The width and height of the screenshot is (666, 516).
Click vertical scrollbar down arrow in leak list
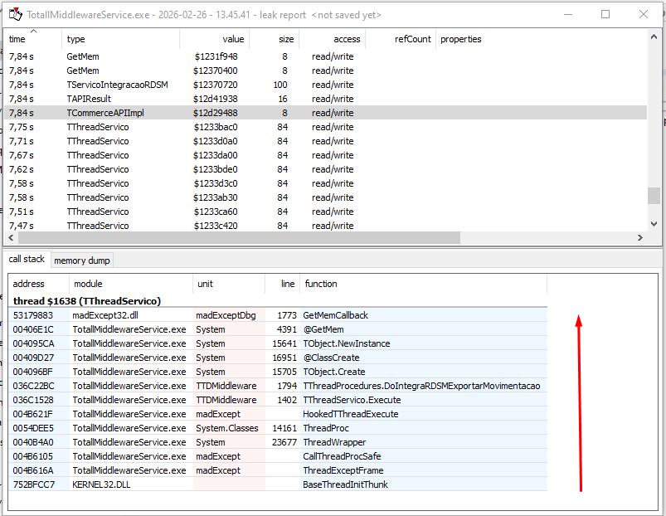(654, 224)
